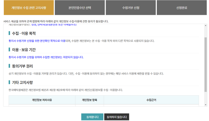Click the 동의하지 않습니다 disagree button
This screenshot has height=121, width=209.
click(117, 117)
